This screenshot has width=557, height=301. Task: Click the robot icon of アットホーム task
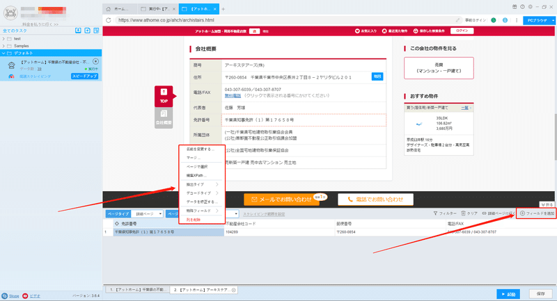click(11, 65)
